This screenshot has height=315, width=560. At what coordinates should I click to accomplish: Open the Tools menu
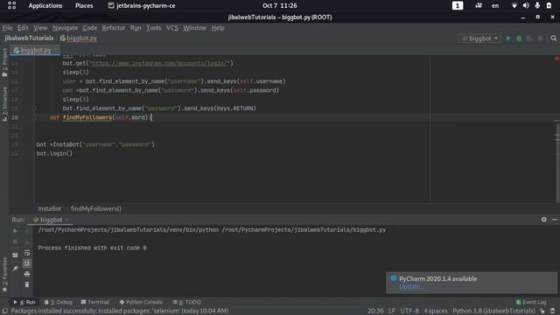pyautogui.click(x=154, y=28)
